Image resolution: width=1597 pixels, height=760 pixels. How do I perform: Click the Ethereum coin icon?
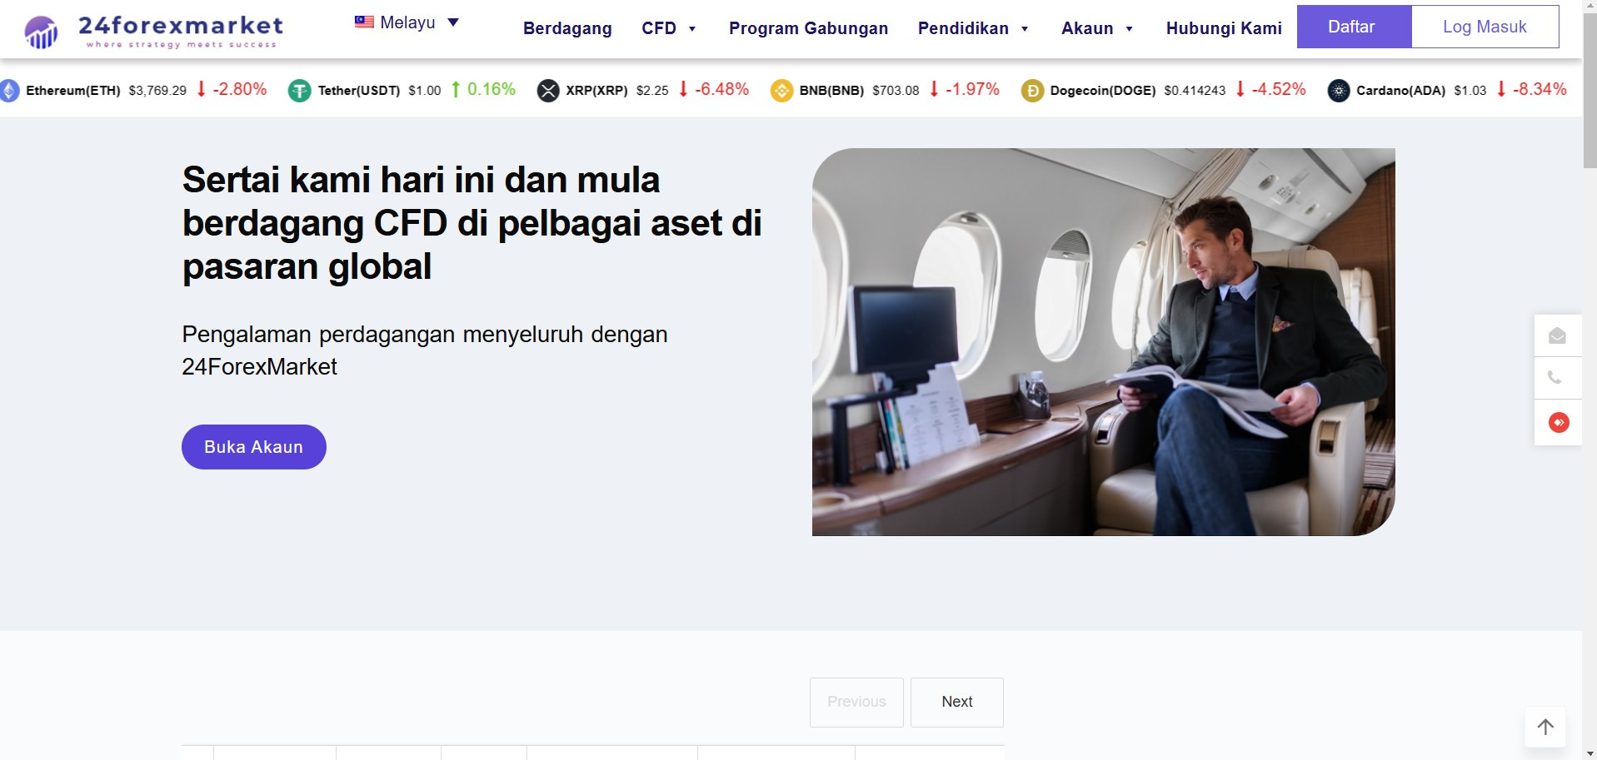9,91
